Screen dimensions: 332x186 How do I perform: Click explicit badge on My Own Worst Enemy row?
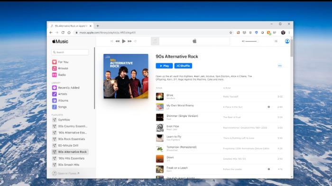tap(269, 107)
